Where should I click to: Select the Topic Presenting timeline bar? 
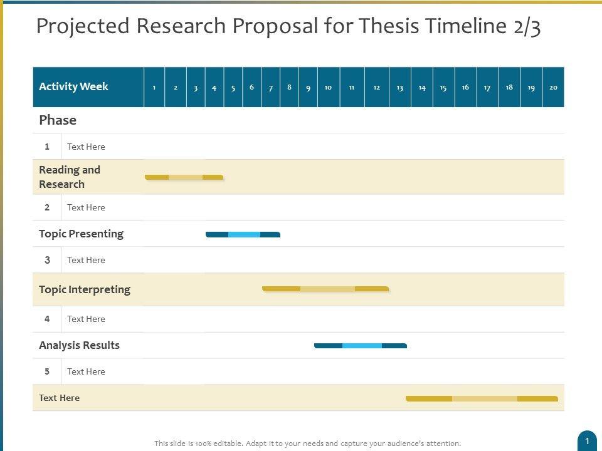coord(243,235)
